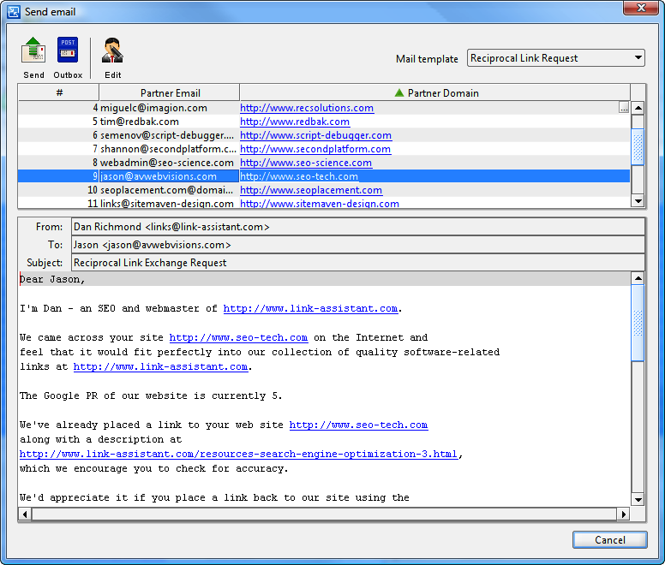Sort by Partner Email column header
Viewport: 665px width, 565px height.
click(170, 92)
